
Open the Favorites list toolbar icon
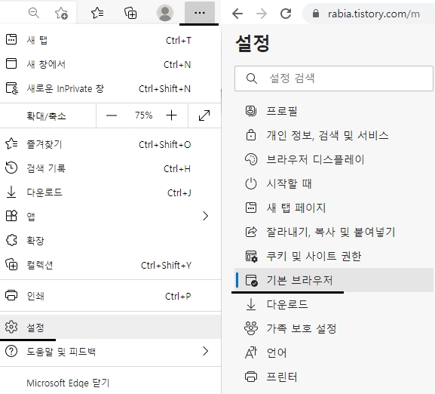click(x=97, y=13)
